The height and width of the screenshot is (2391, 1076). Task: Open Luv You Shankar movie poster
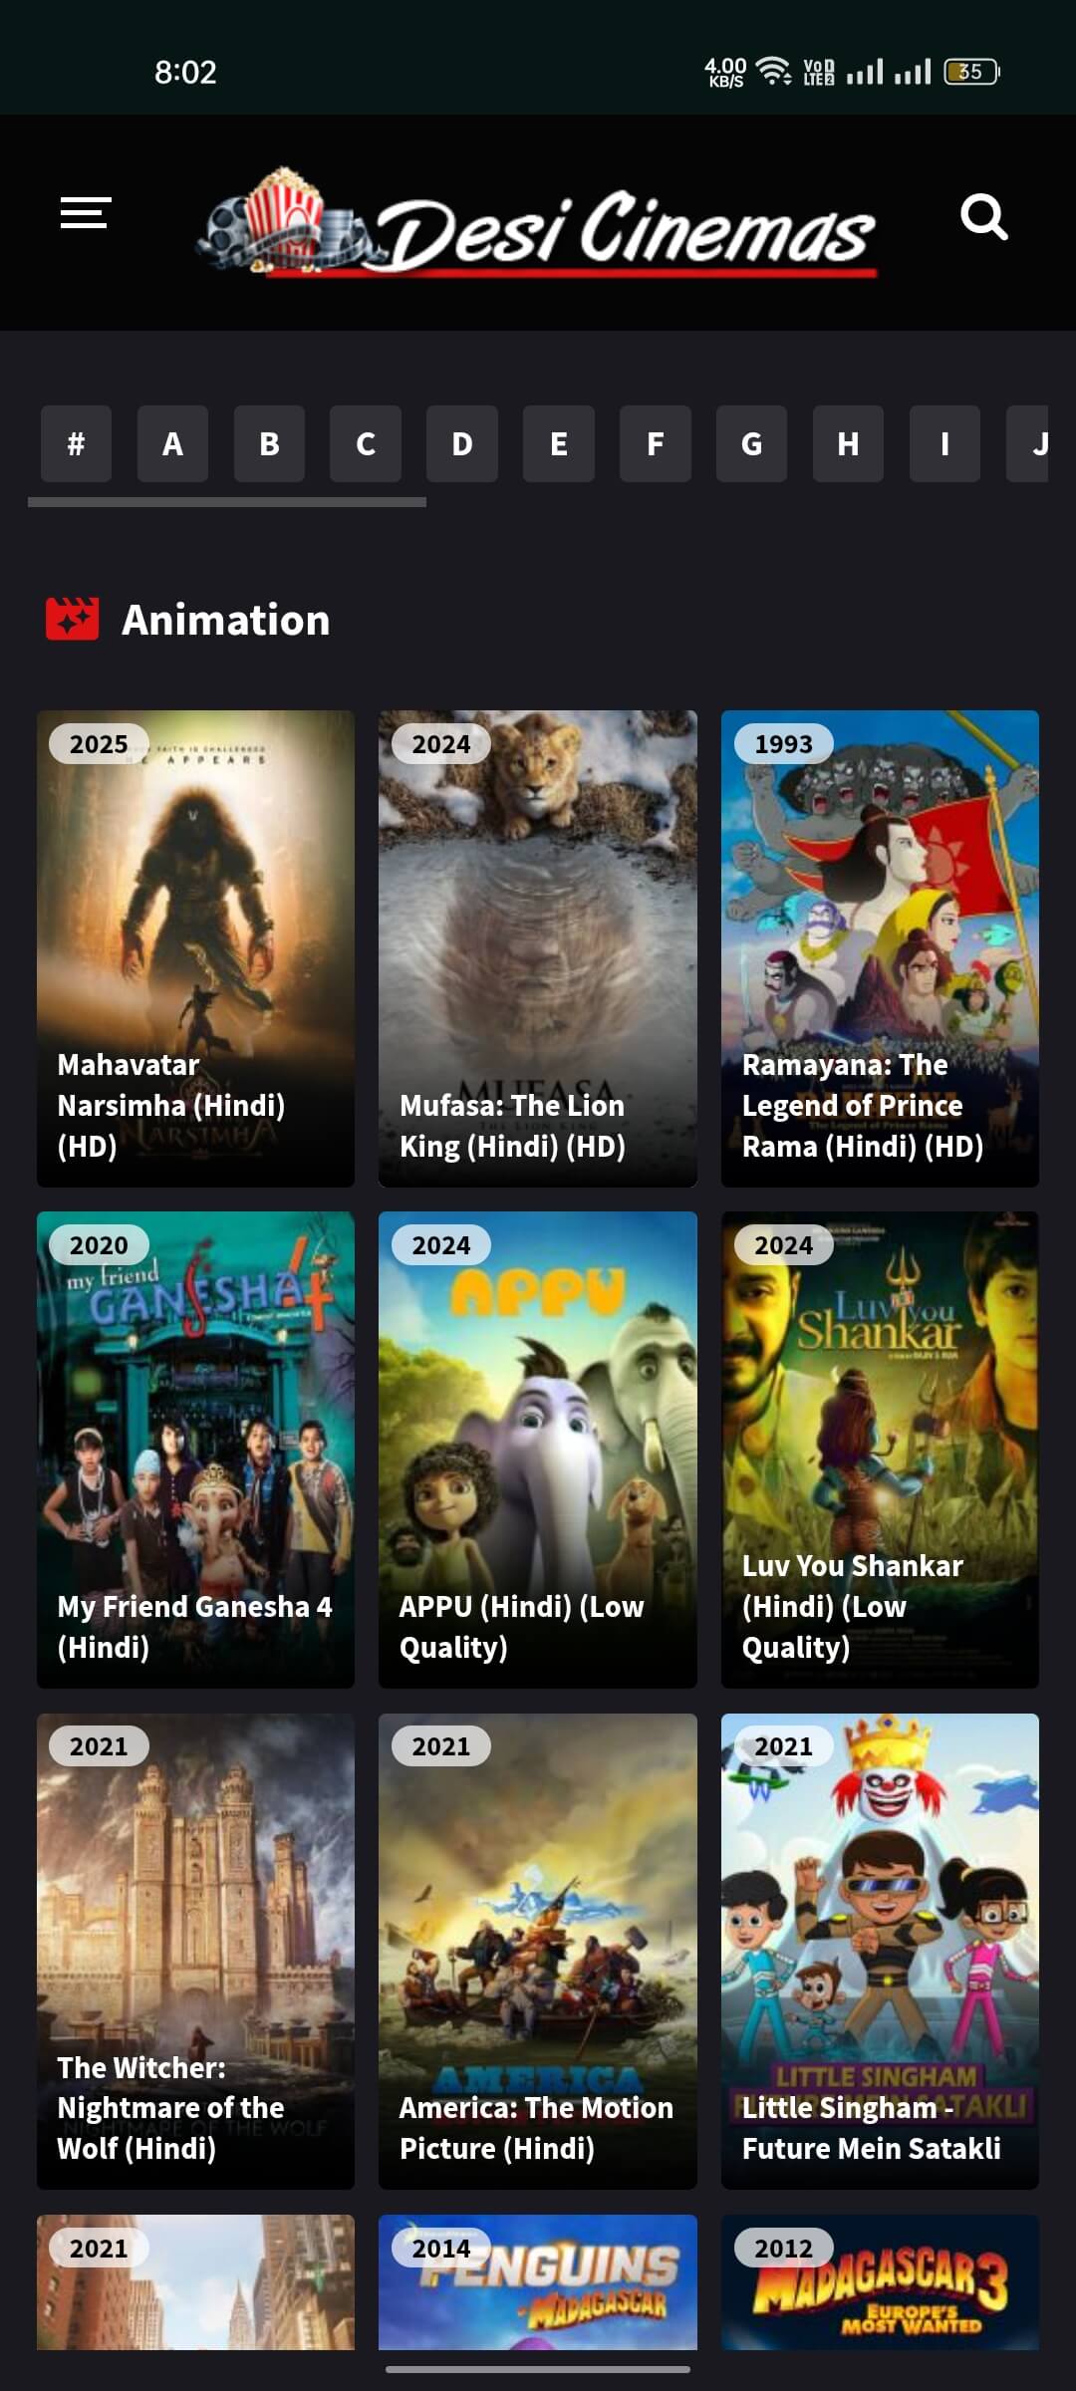(880, 1450)
